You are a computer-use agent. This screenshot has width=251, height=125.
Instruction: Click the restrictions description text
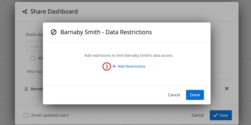[x=129, y=55]
